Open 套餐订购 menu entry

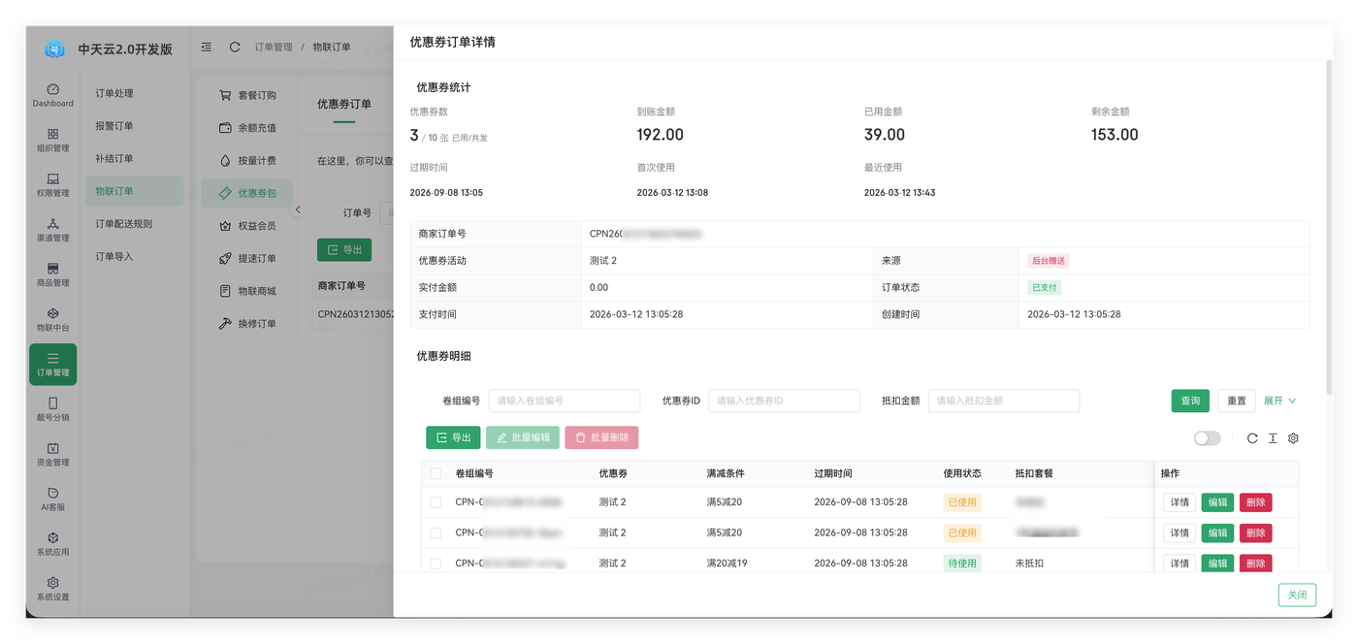click(x=246, y=95)
